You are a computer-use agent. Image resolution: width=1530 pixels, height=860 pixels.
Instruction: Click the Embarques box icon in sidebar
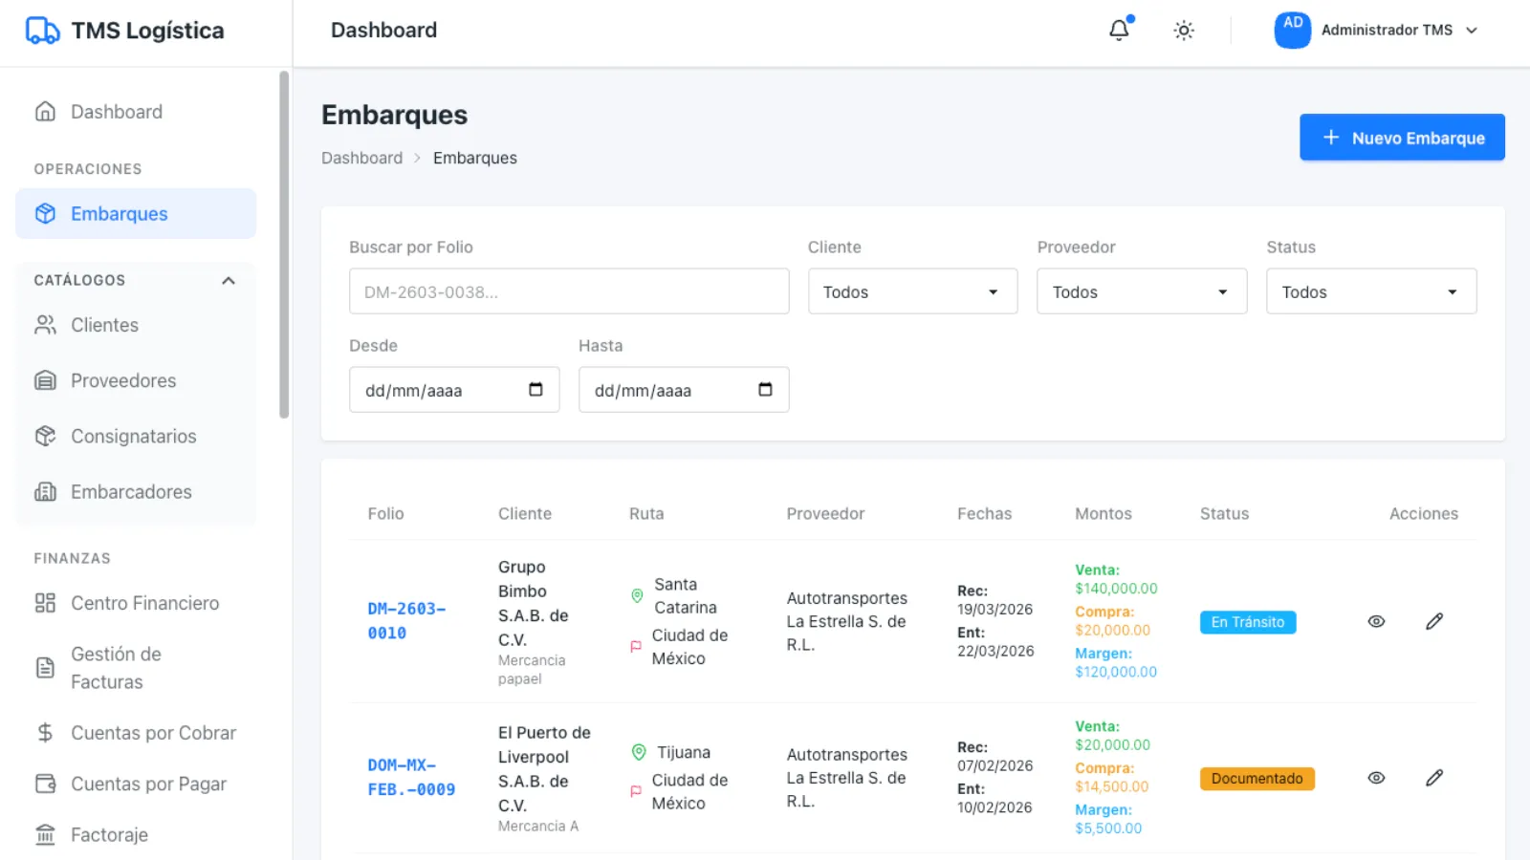point(45,213)
